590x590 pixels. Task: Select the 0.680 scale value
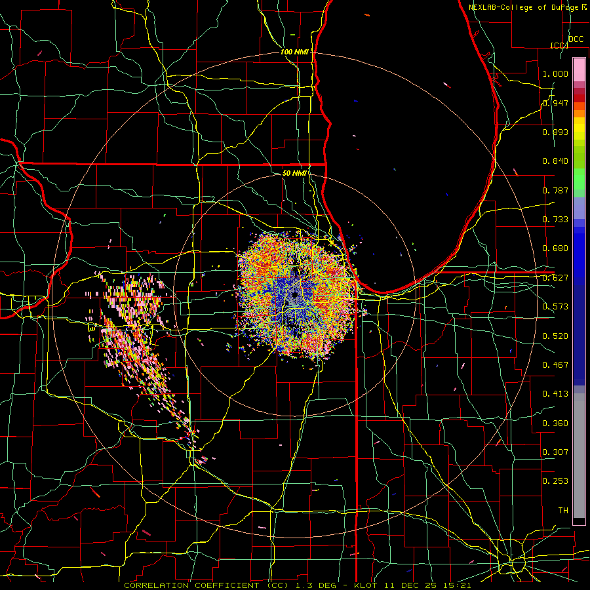click(555, 248)
